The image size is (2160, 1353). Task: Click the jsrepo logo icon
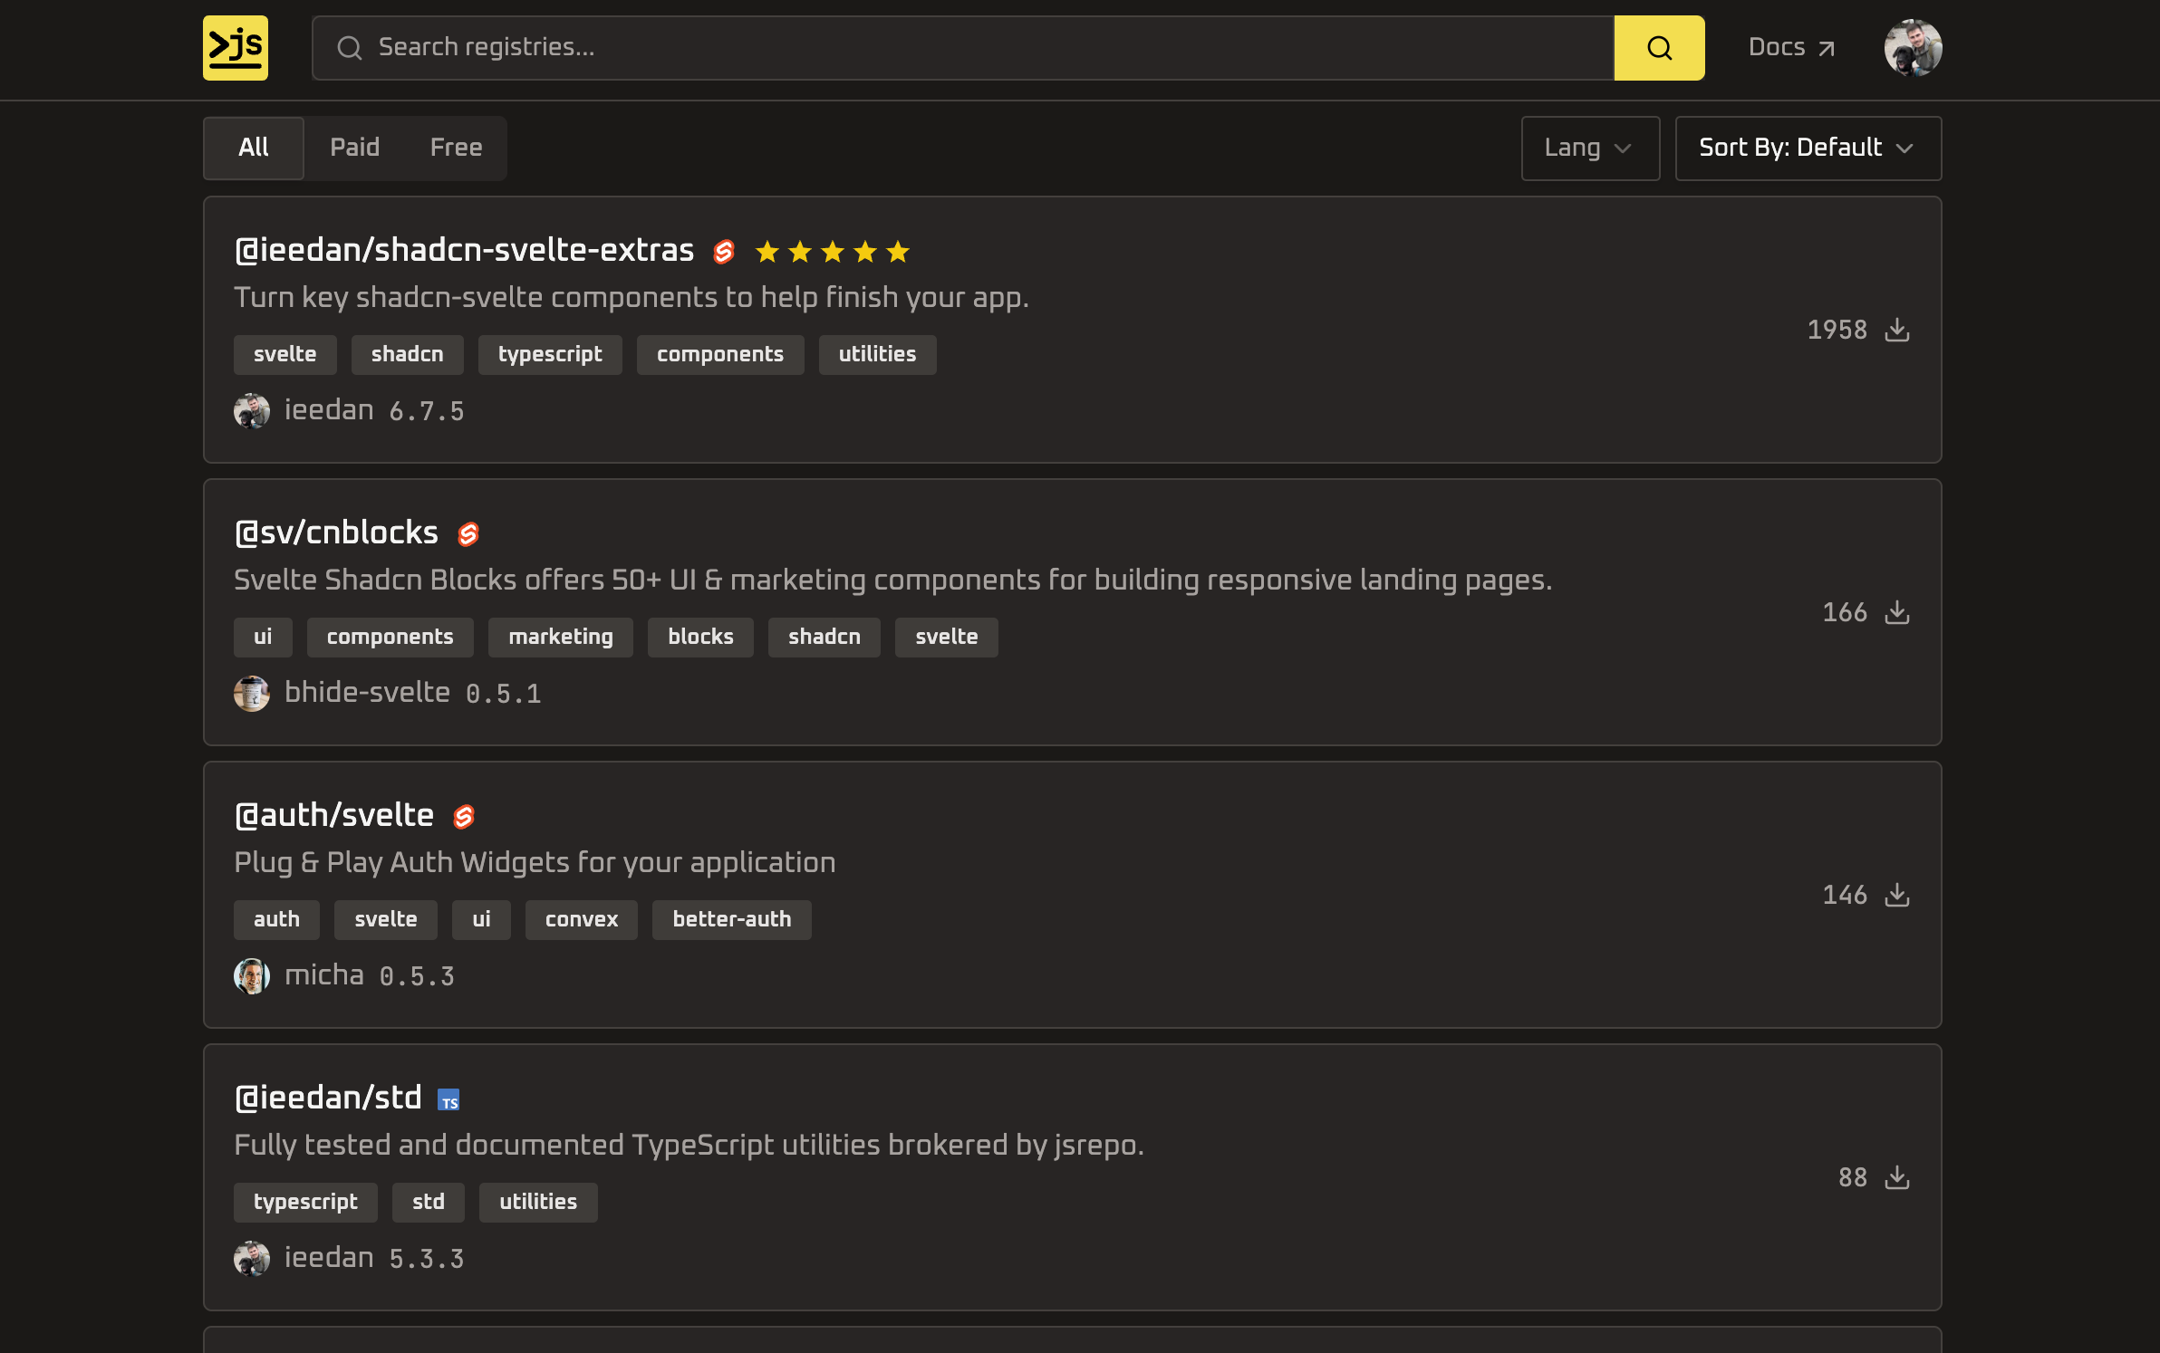[x=236, y=48]
